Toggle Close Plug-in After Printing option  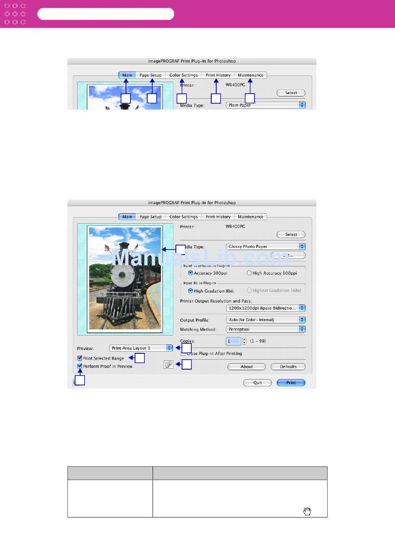pyautogui.click(x=183, y=354)
